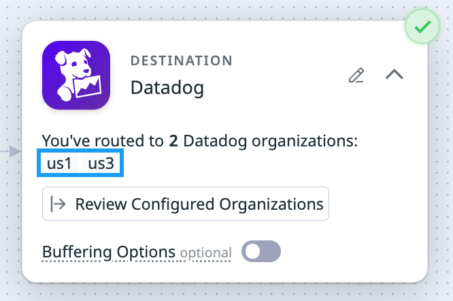Click the Datadog title under DESTINATION
The height and width of the screenshot is (301, 453).
pyautogui.click(x=167, y=87)
